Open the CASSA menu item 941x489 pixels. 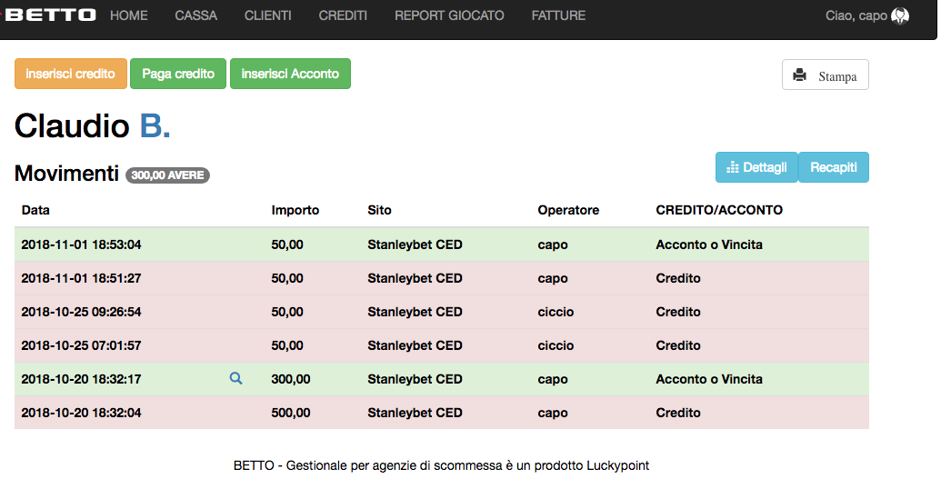195,15
